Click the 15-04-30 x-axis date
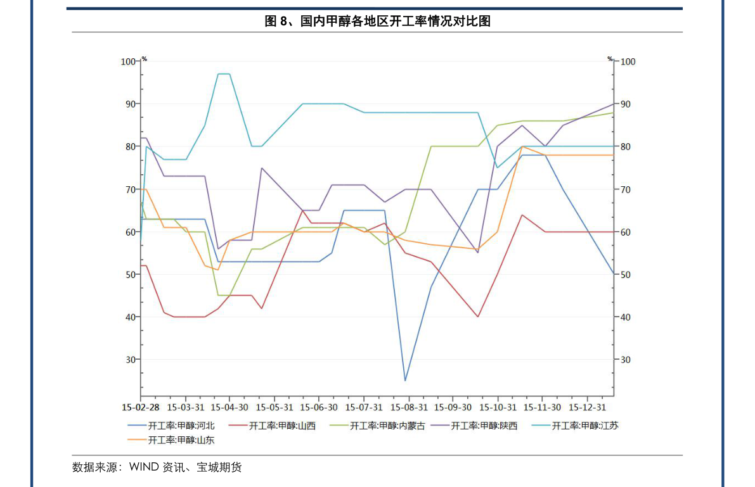 (230, 407)
